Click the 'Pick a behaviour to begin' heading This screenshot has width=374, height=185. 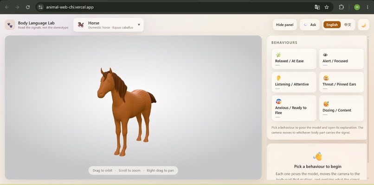318,166
